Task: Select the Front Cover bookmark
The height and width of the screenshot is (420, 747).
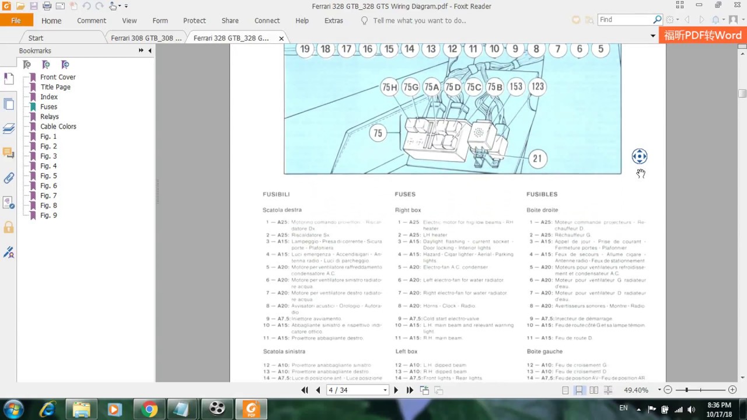Action: (x=58, y=77)
